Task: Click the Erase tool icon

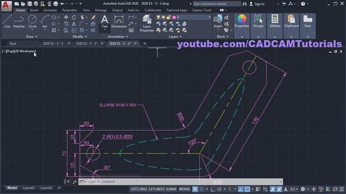Action: click(93, 17)
